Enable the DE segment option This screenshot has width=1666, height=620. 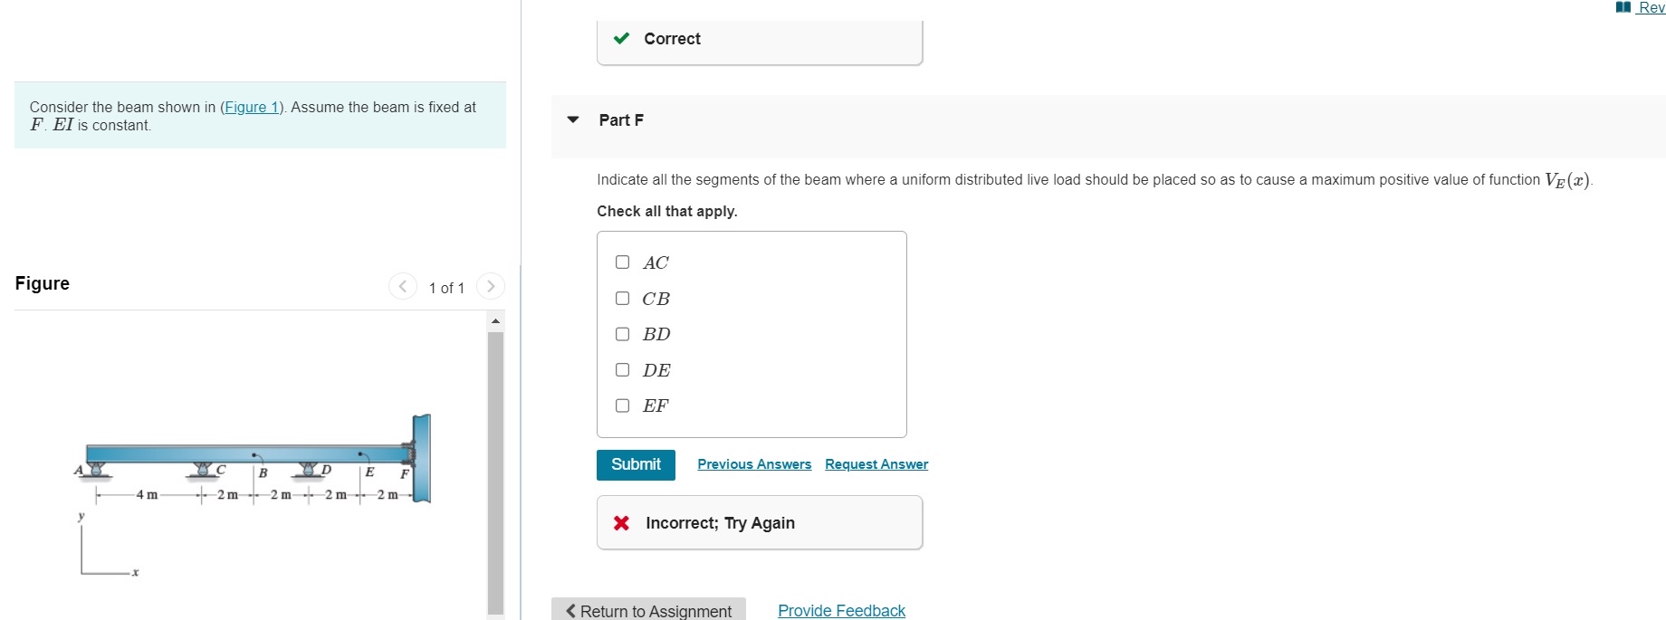(622, 369)
